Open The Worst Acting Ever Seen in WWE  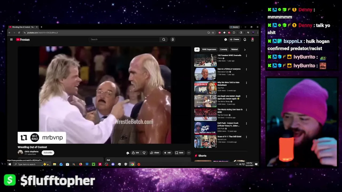coord(230,111)
